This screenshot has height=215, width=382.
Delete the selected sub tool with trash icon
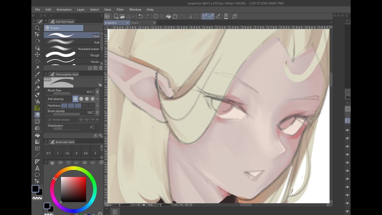click(x=101, y=68)
